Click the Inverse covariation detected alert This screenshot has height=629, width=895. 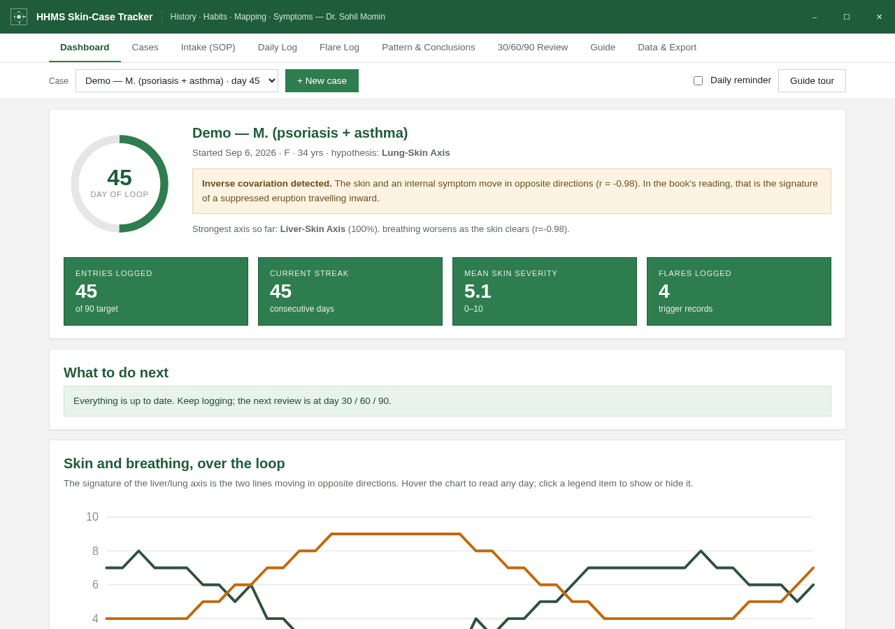coord(512,191)
